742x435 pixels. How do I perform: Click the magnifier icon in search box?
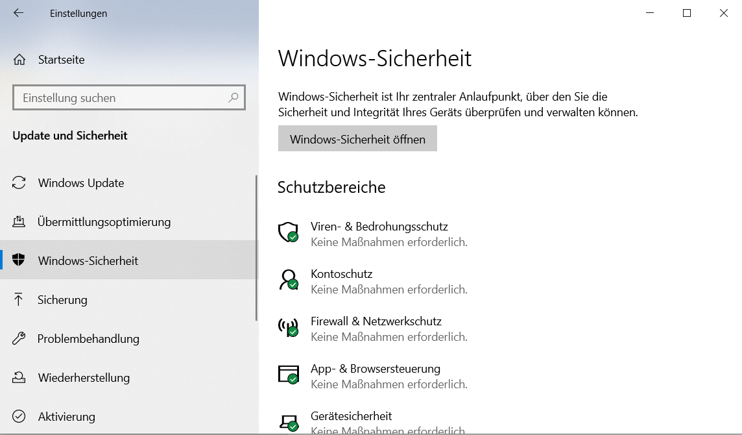[233, 98]
